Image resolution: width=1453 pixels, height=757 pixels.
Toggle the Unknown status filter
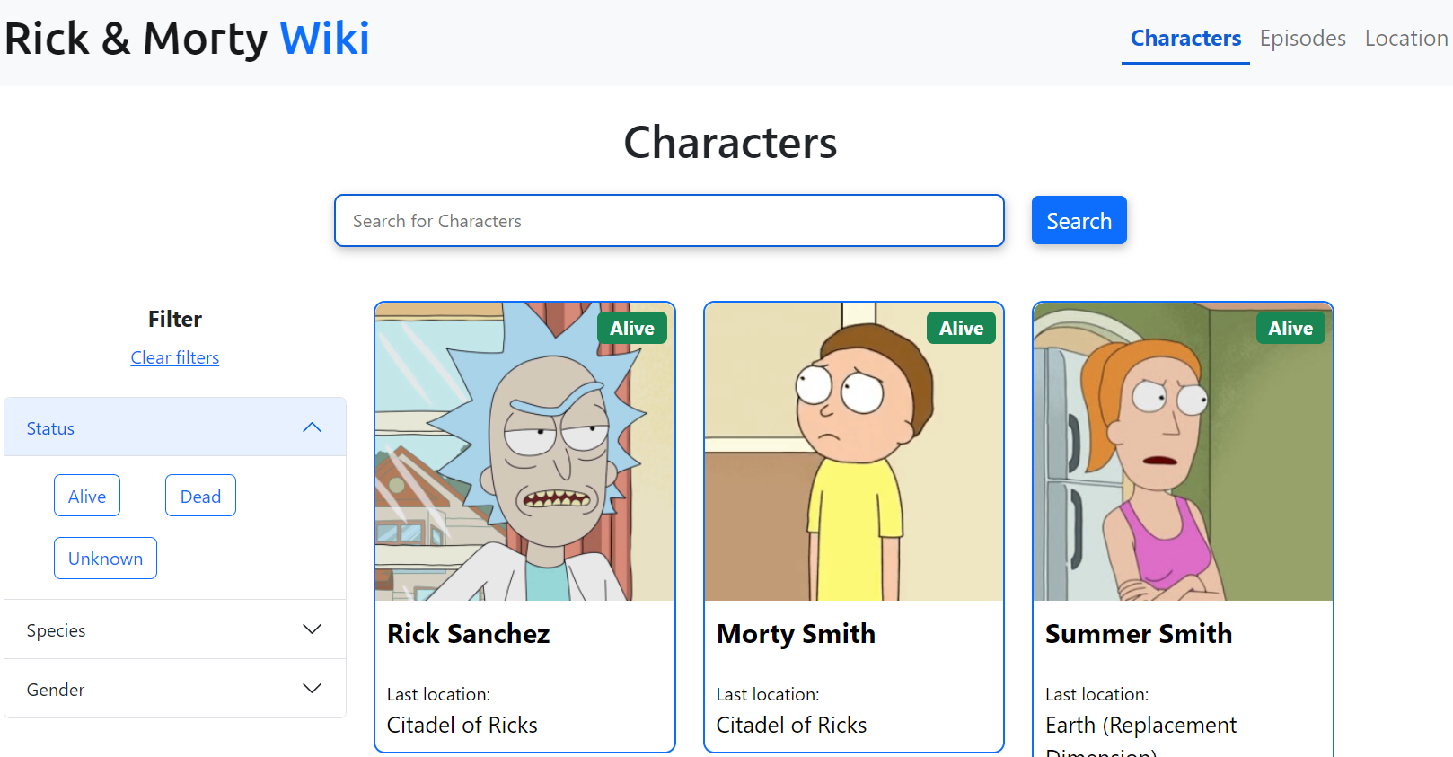pyautogui.click(x=105, y=558)
